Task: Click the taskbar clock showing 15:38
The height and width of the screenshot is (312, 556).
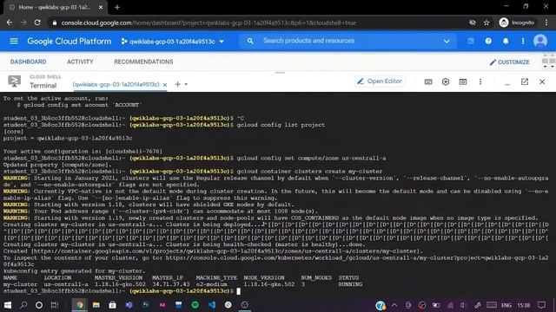Action: (524, 305)
